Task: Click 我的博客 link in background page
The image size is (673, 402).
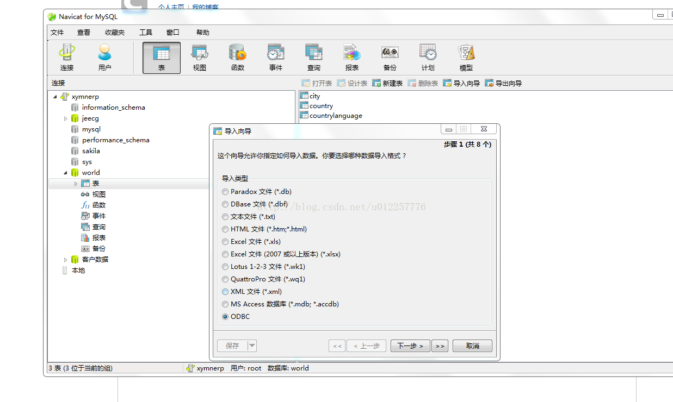Action: click(x=206, y=7)
